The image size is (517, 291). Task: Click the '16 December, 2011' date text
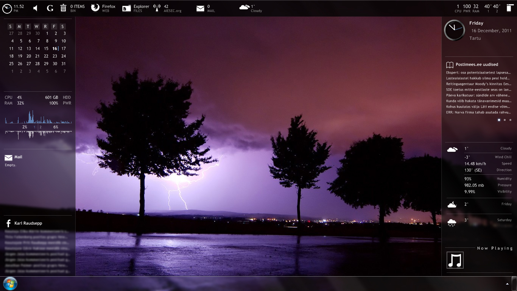pyautogui.click(x=491, y=31)
